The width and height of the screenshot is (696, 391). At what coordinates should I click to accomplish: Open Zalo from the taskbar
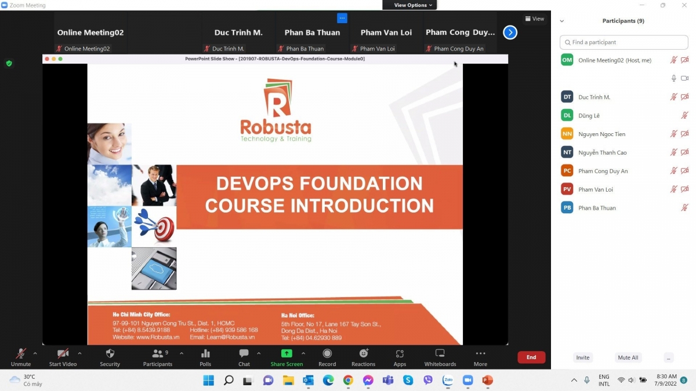tap(448, 380)
